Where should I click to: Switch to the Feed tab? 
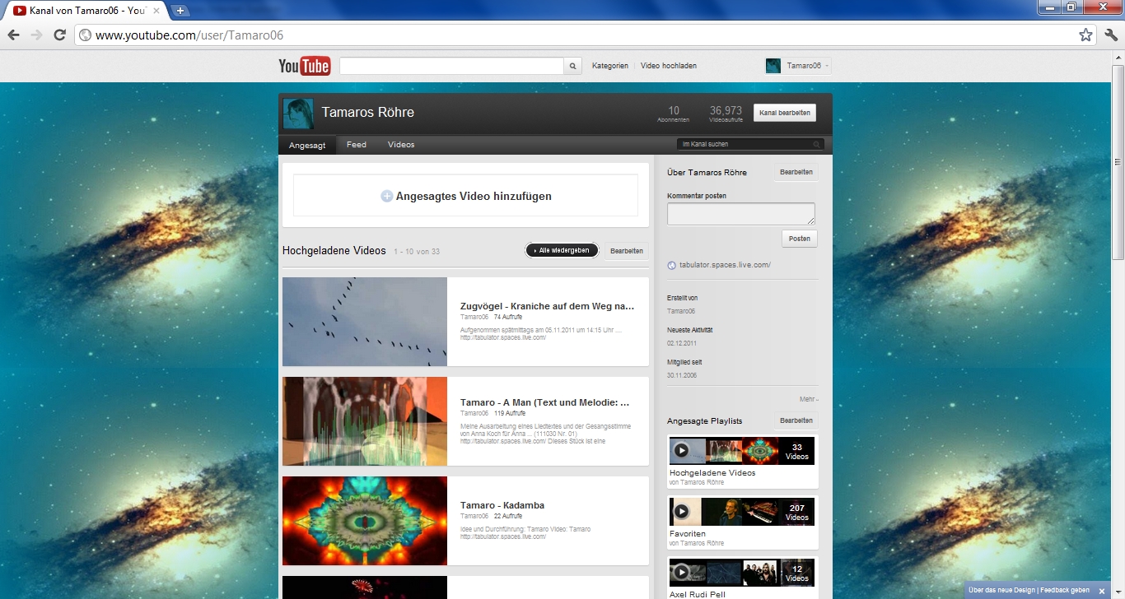pyautogui.click(x=357, y=145)
